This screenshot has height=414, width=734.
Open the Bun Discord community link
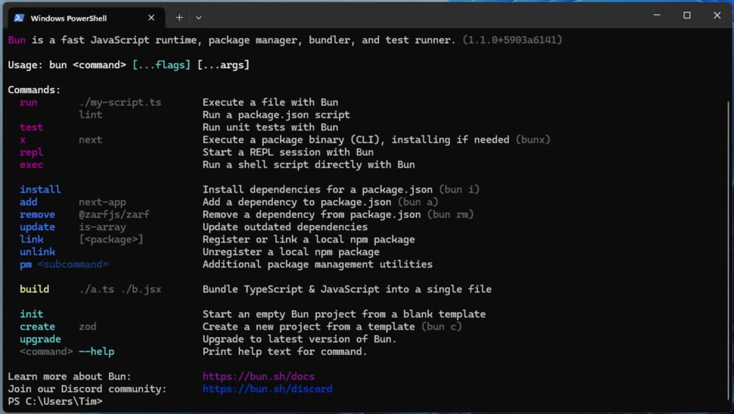point(267,389)
